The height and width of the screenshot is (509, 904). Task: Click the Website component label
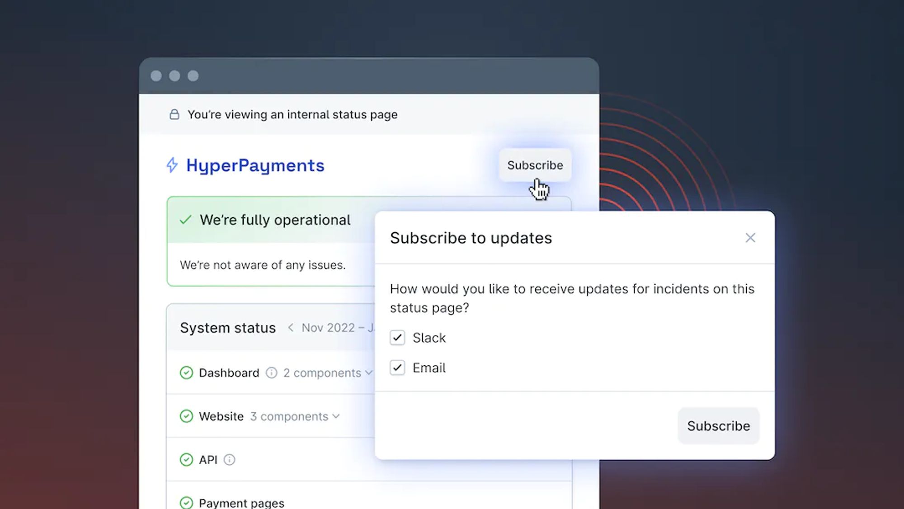pyautogui.click(x=221, y=416)
